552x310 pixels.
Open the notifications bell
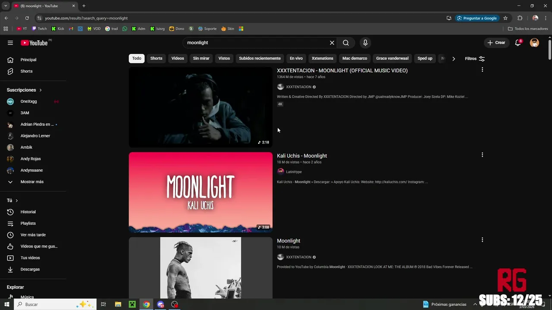518,43
